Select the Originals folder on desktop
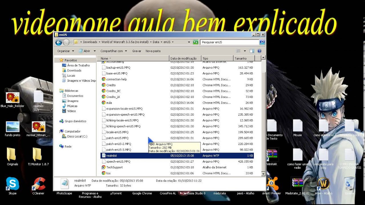Image resolution: width=365 pixels, height=205 pixels. click(x=13, y=157)
